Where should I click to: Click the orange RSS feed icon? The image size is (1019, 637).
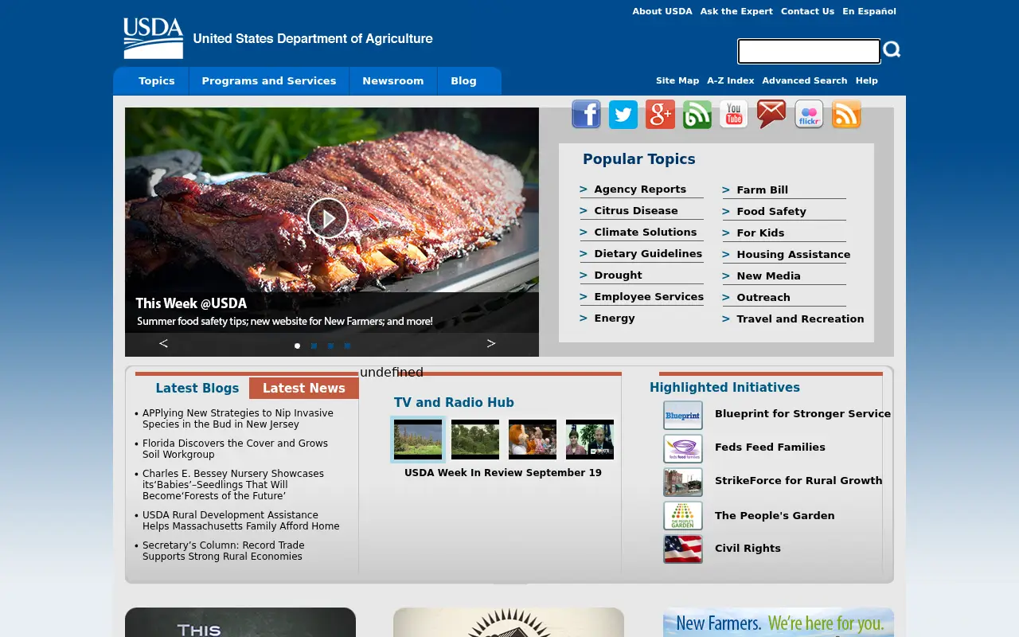846,114
